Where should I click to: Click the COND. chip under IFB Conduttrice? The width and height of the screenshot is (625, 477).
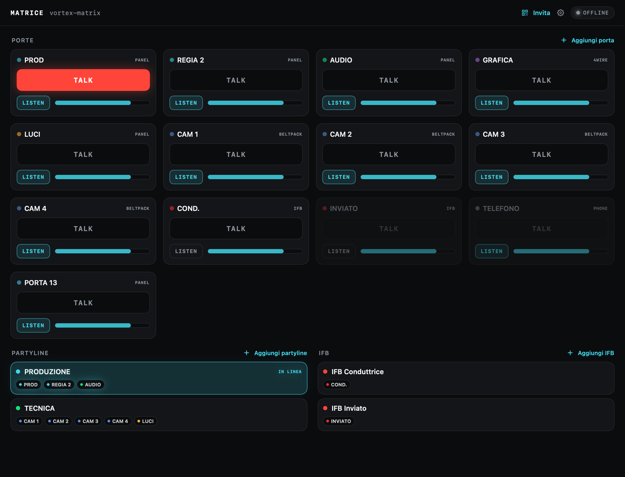click(x=337, y=385)
